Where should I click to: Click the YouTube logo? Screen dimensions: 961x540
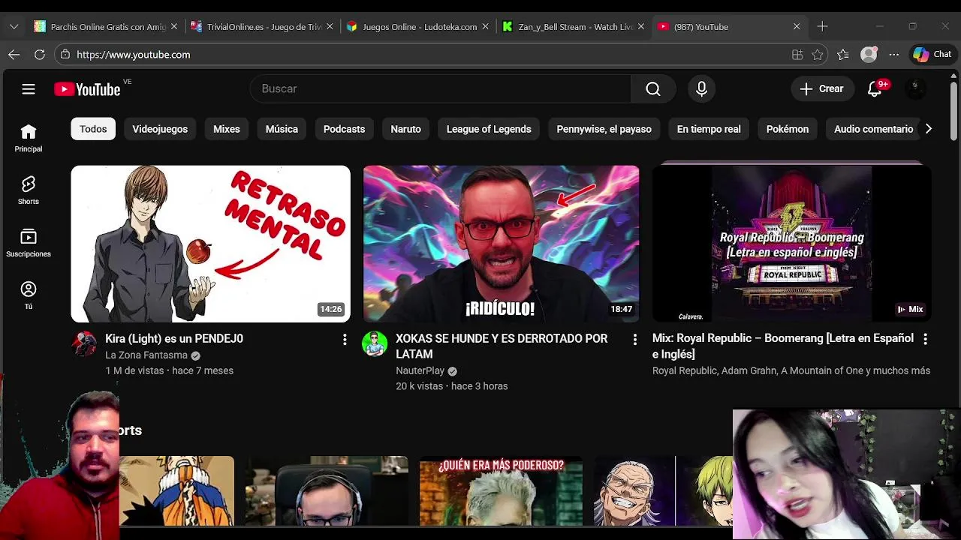[x=87, y=89]
